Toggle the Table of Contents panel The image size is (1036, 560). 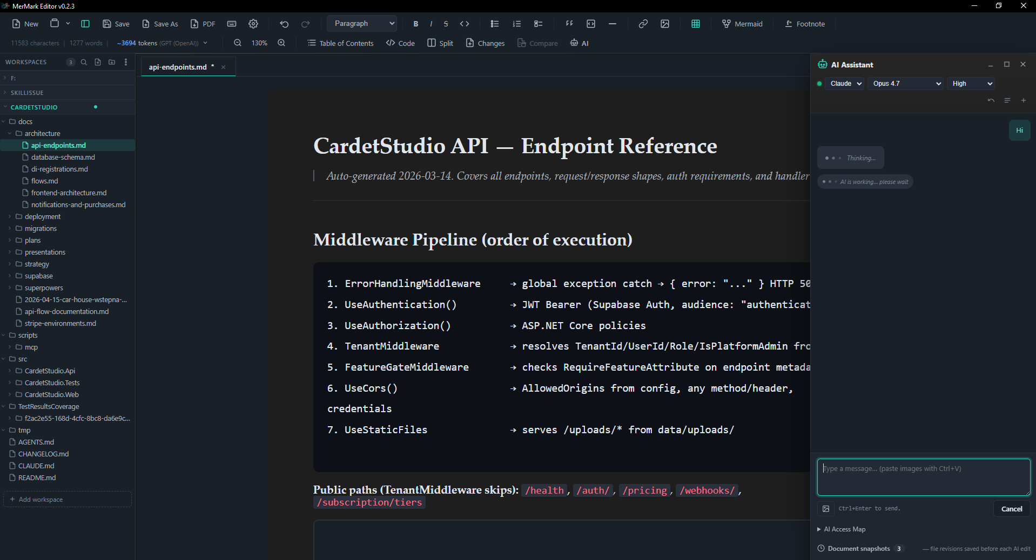click(340, 43)
